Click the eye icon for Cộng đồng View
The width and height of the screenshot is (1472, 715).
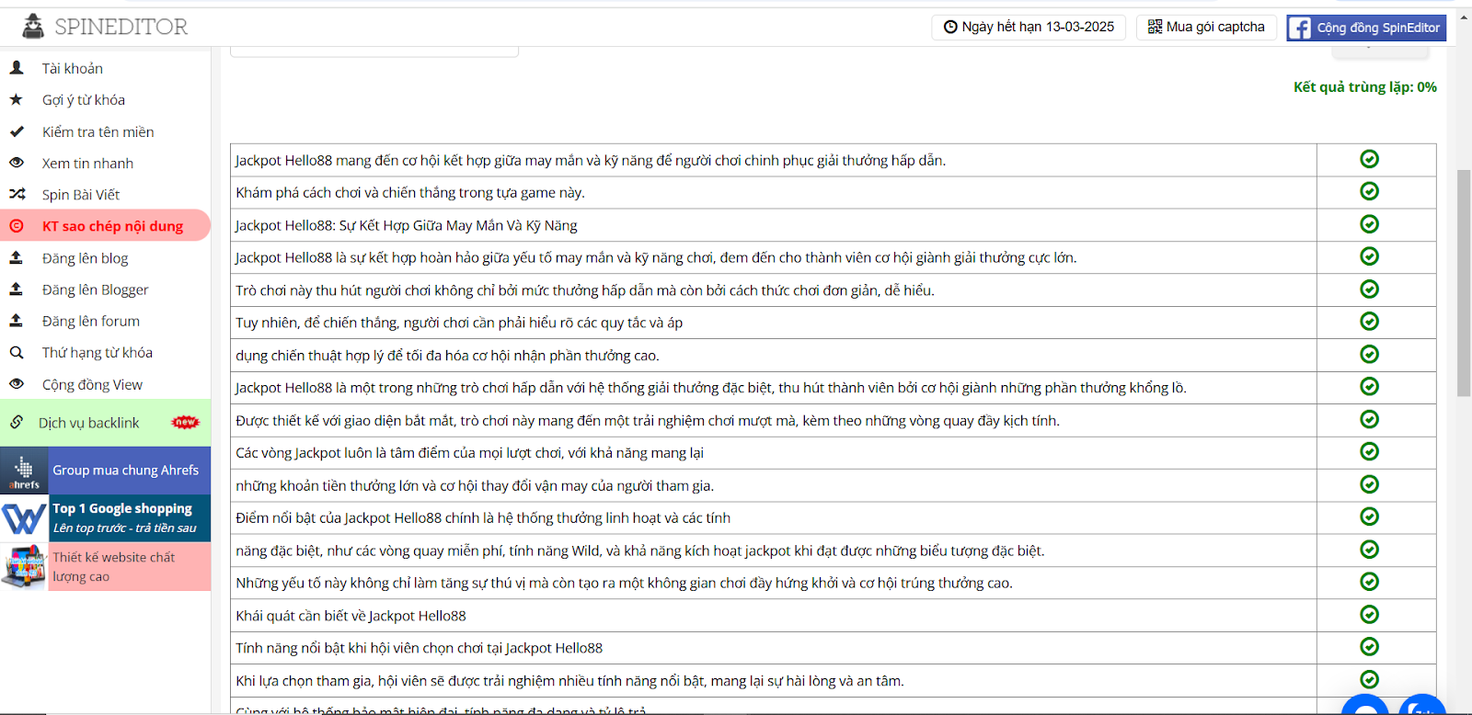click(x=17, y=384)
